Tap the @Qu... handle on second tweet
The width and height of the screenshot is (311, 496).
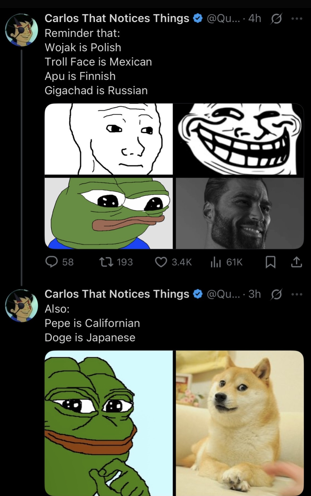pos(223,294)
